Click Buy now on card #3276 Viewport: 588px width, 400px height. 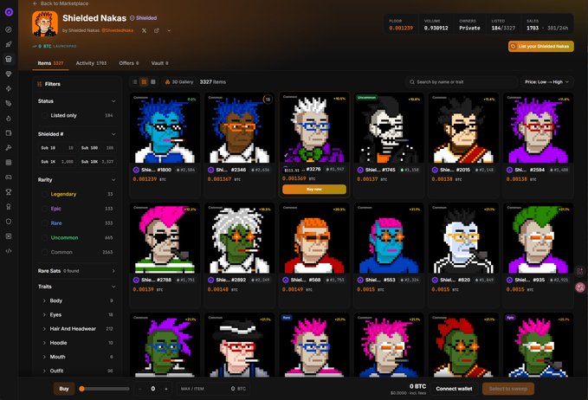(x=313, y=190)
